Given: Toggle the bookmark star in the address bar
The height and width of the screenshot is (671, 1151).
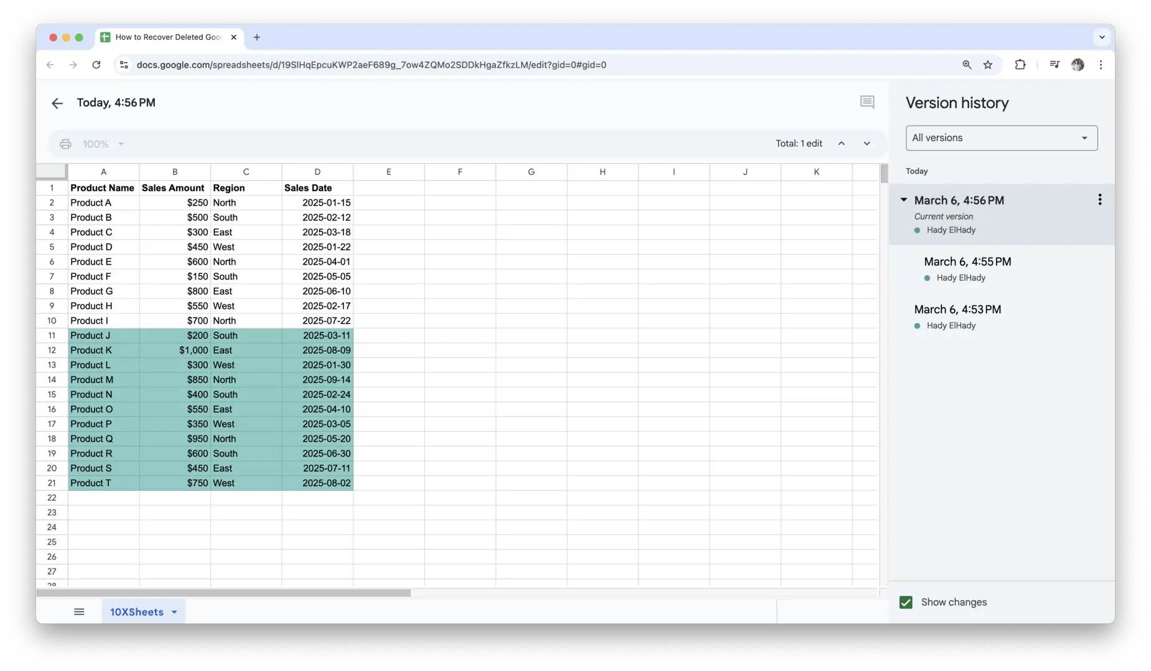Looking at the screenshot, I should pyautogui.click(x=988, y=65).
